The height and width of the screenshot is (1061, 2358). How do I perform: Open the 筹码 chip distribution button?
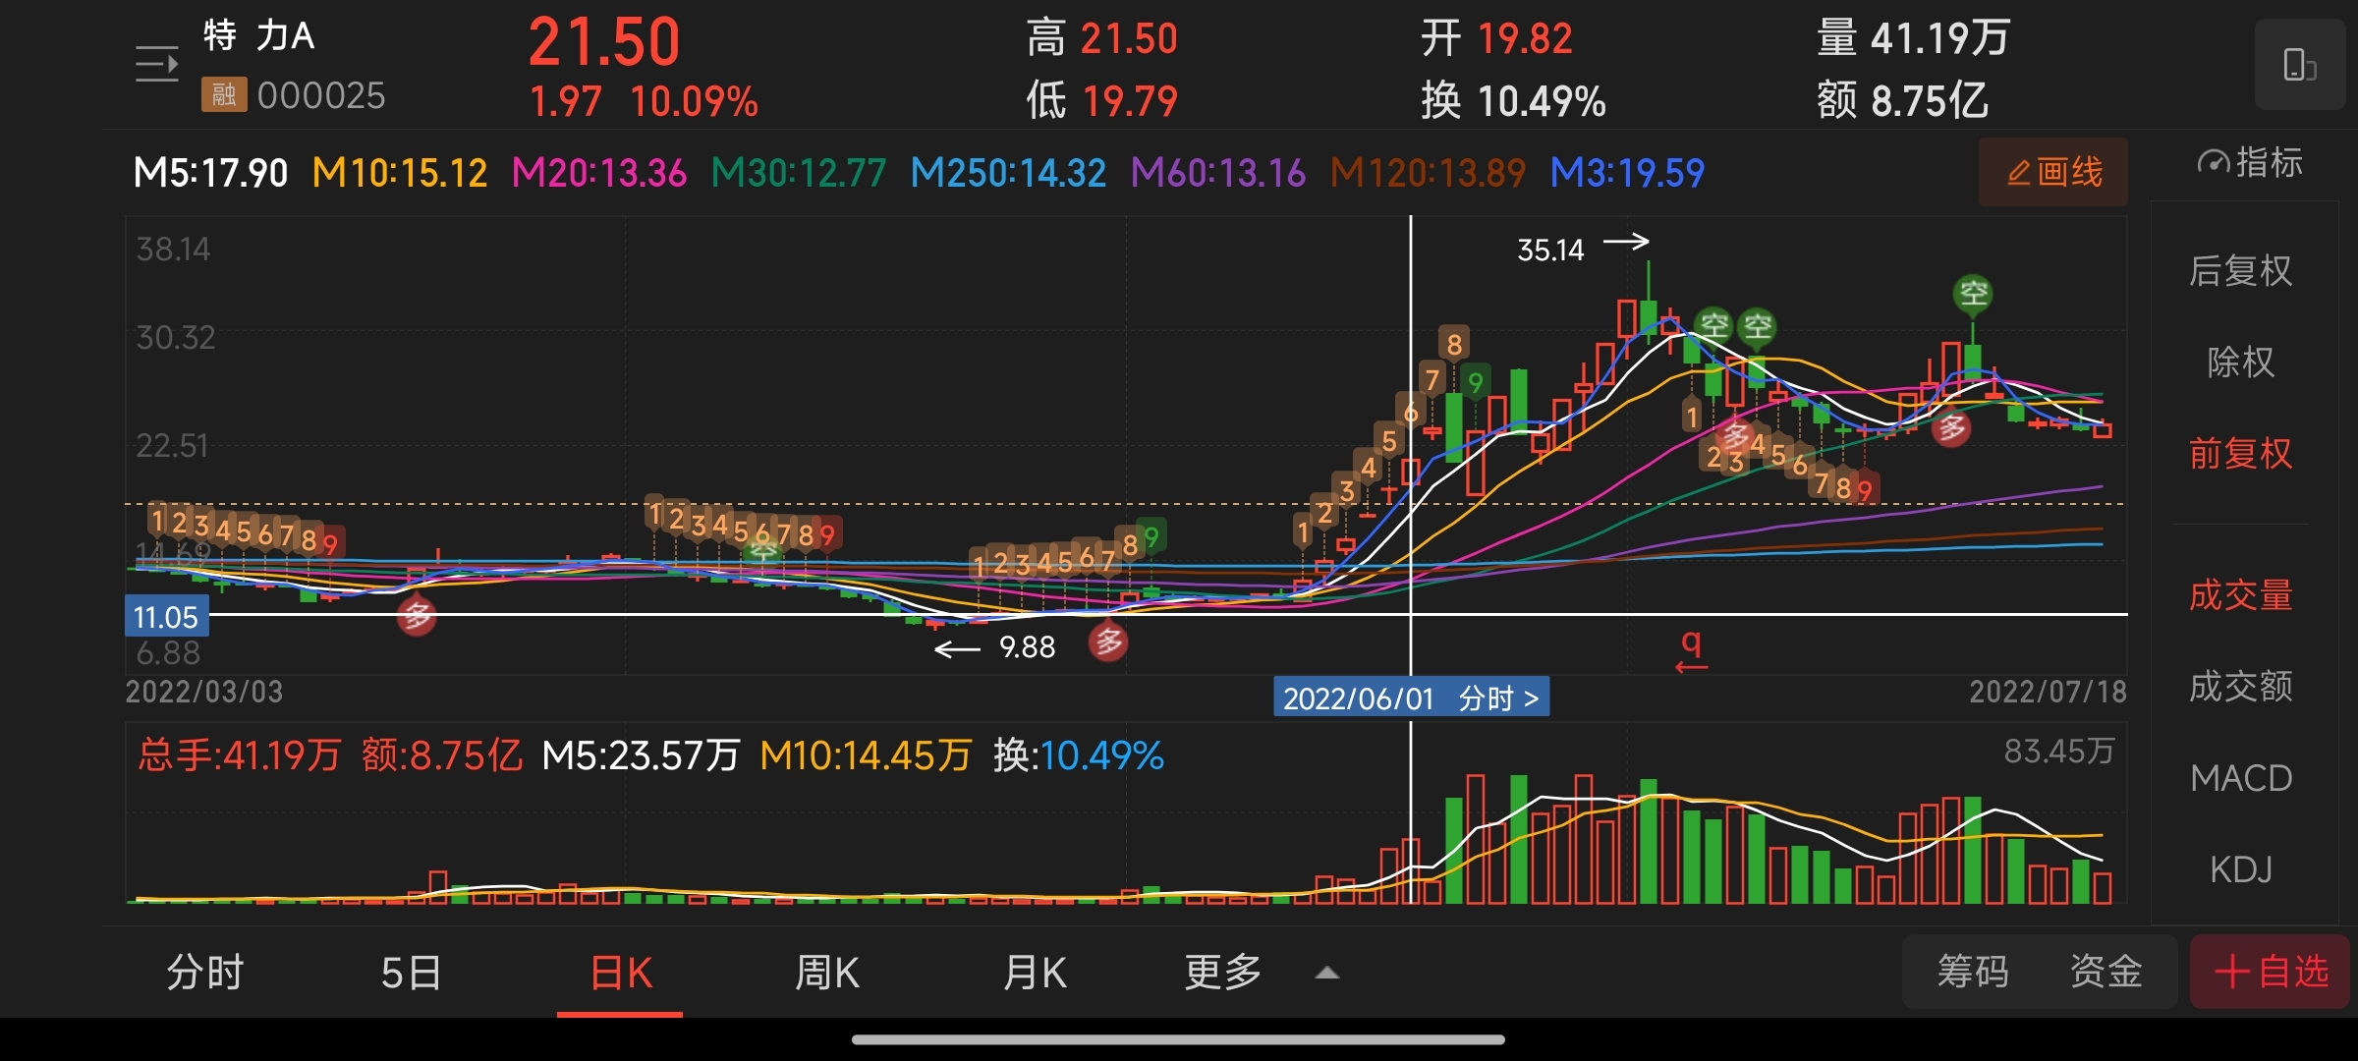point(1973,973)
